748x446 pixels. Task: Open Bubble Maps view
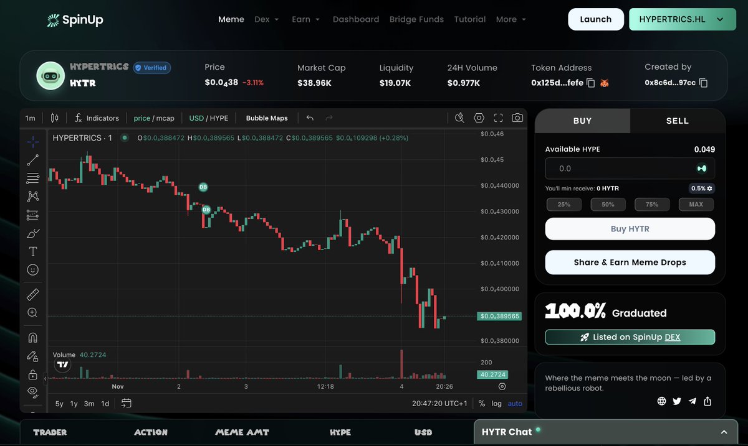(x=267, y=118)
